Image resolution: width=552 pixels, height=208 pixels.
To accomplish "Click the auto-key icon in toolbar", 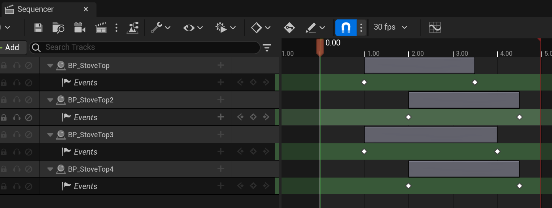I will (289, 28).
